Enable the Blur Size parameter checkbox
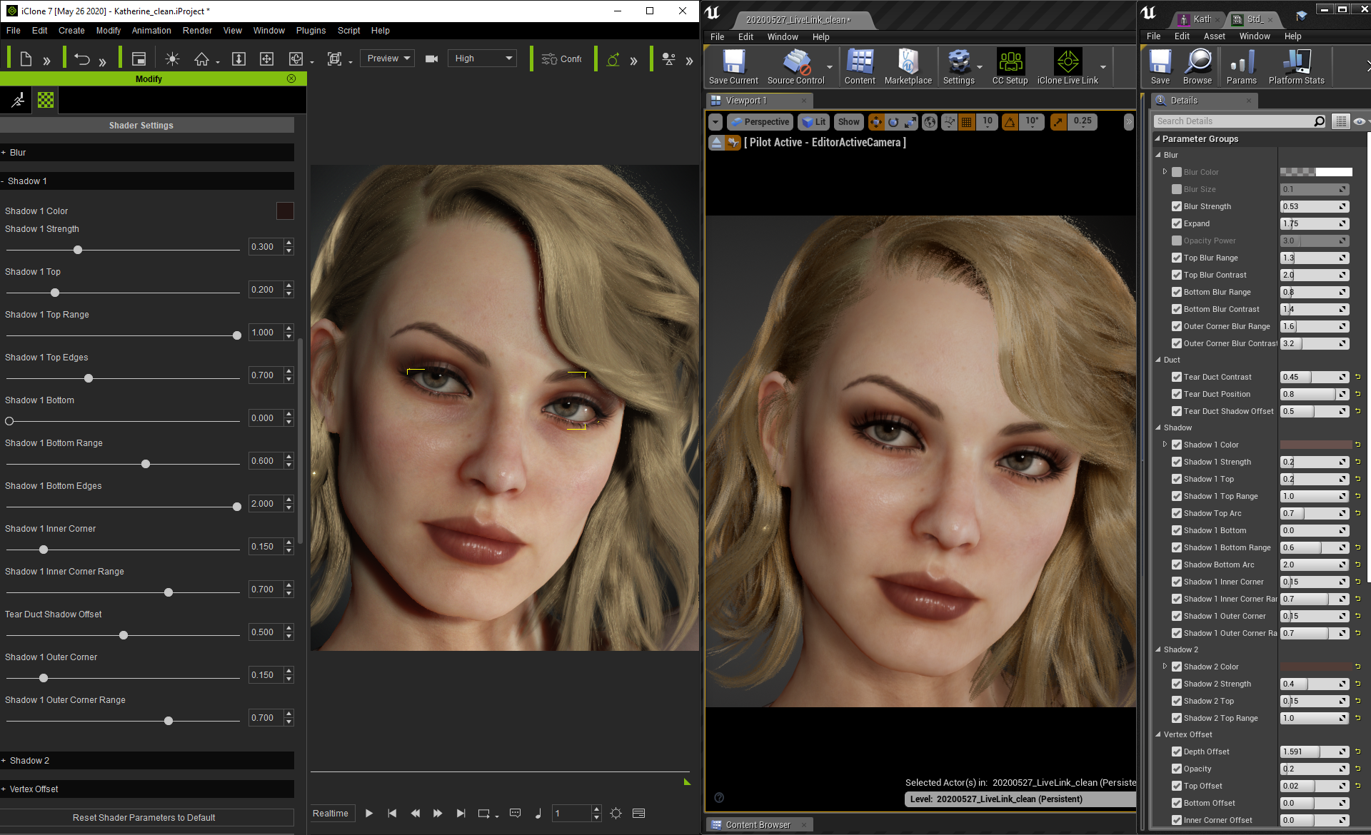This screenshot has height=835, width=1371. coord(1177,189)
